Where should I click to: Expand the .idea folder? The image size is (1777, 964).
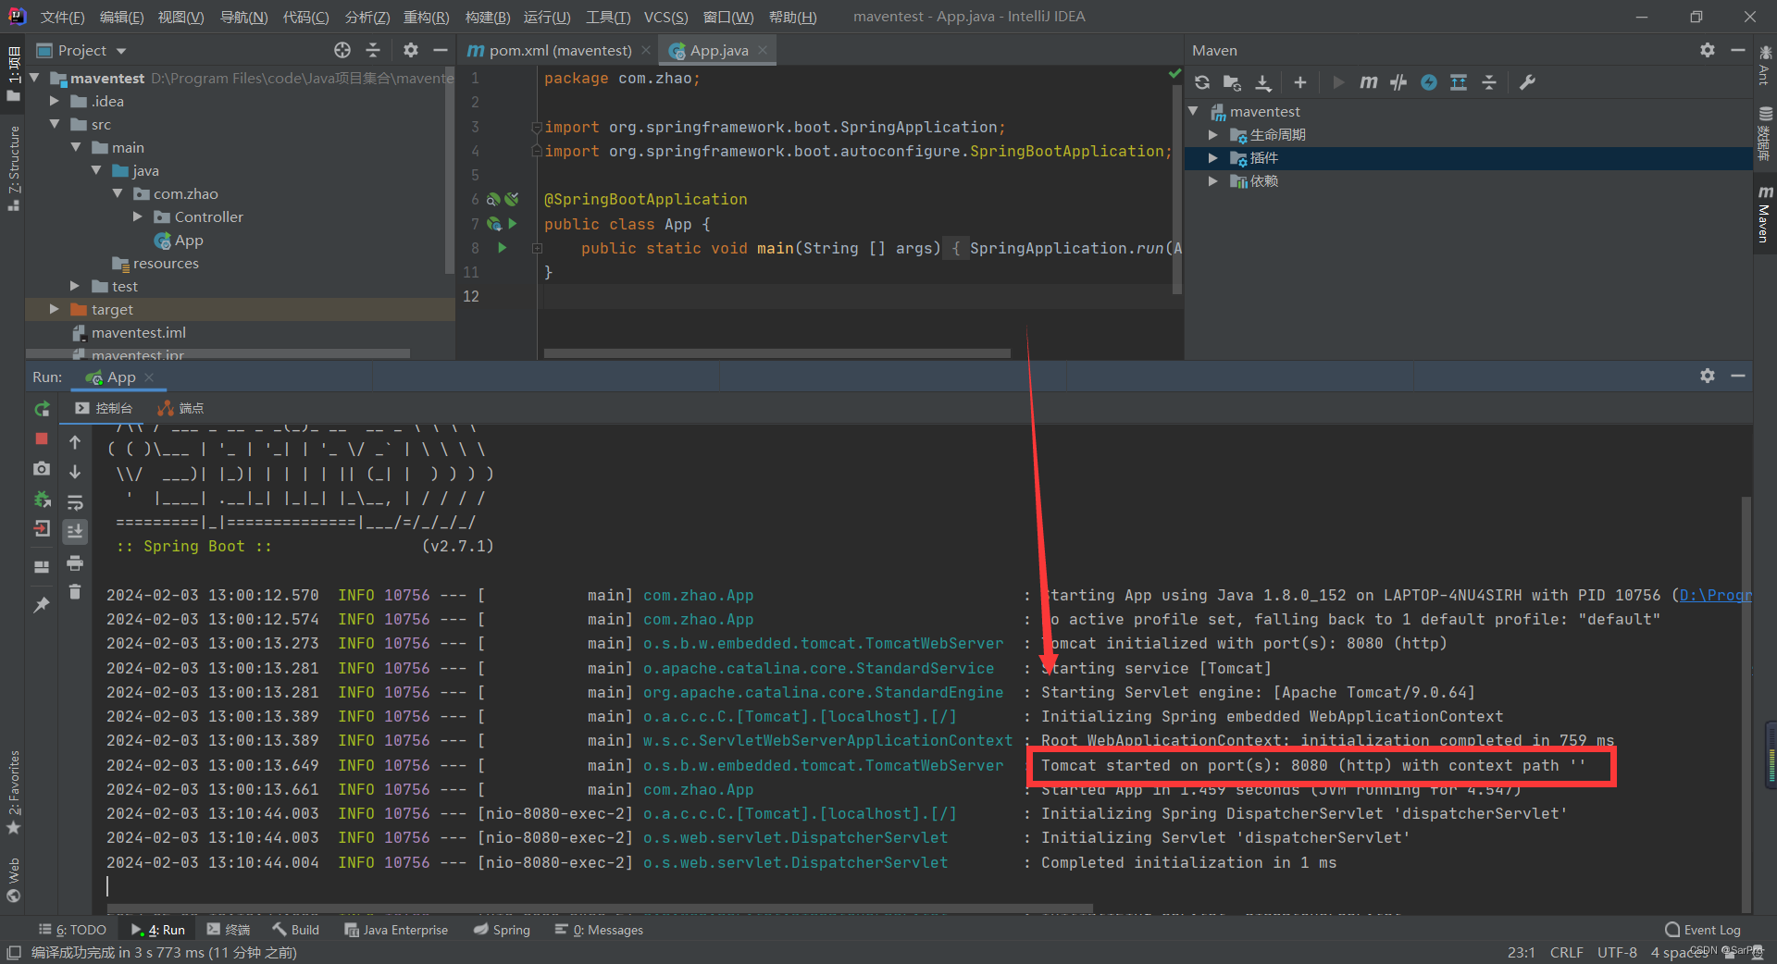click(x=55, y=101)
